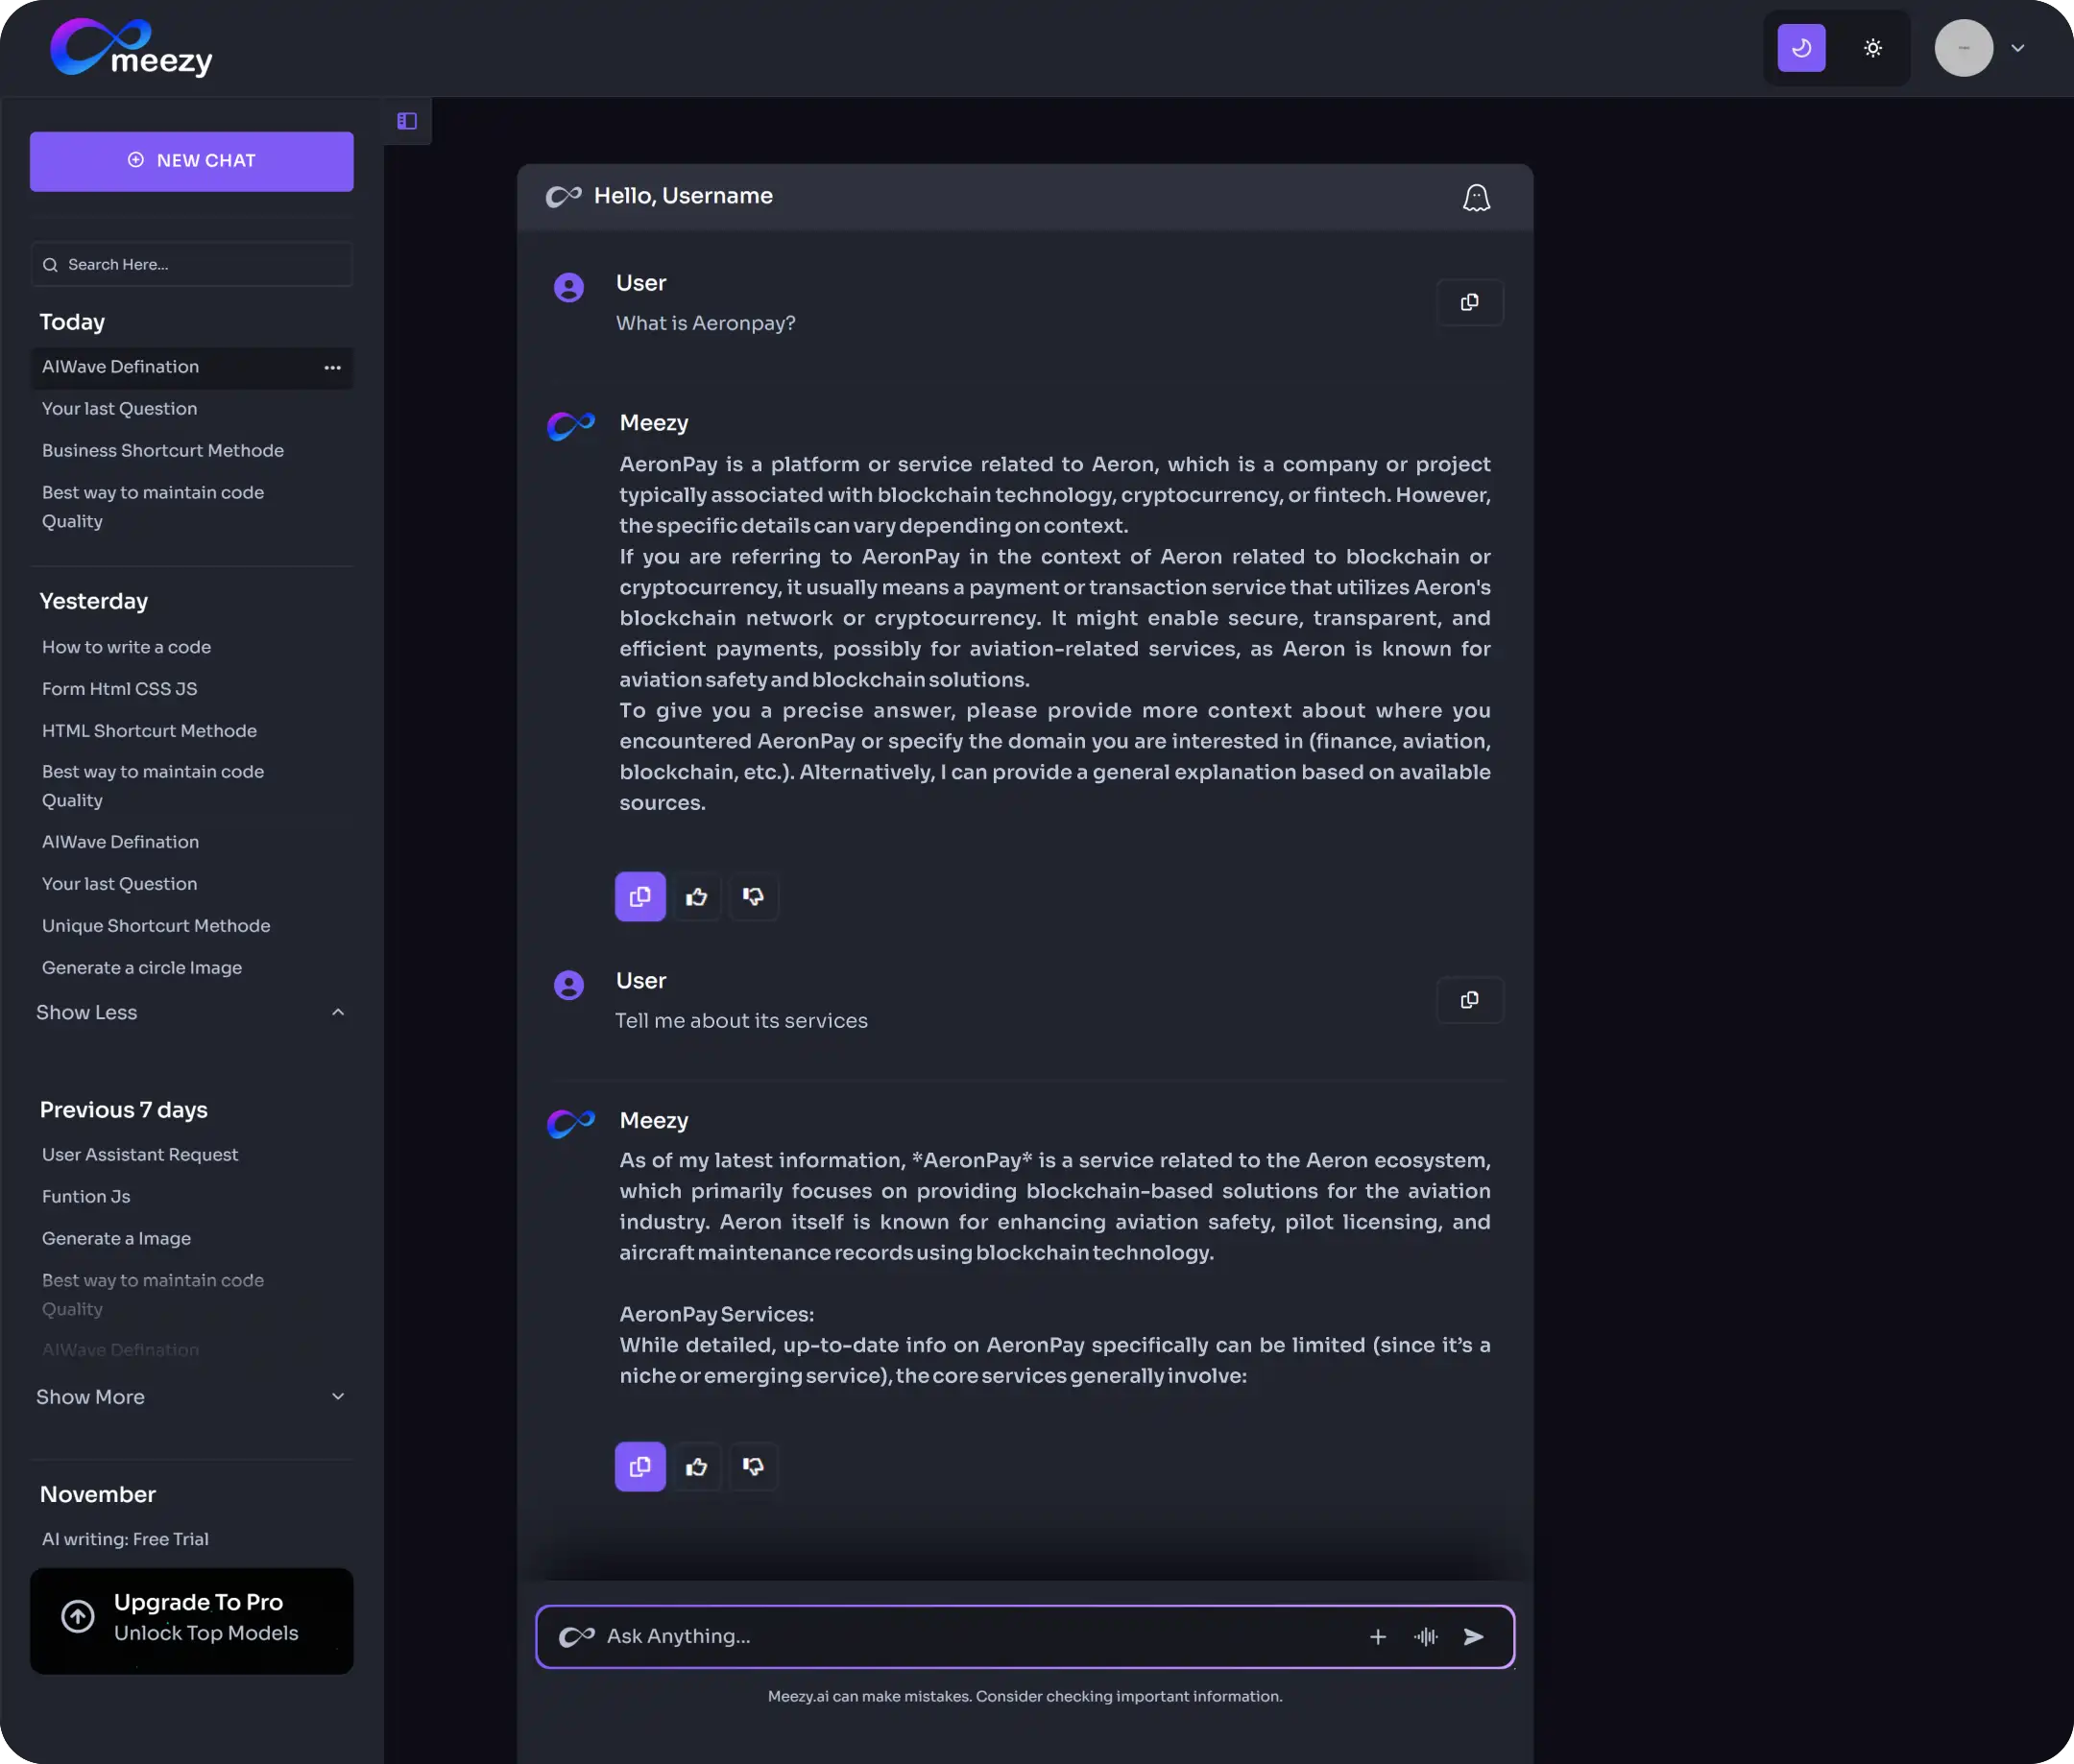Collapse the sidebar panel icon

(407, 121)
